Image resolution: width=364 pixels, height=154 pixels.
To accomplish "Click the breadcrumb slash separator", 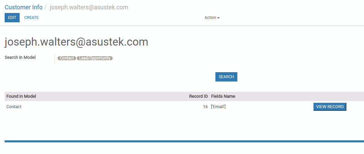I will [46, 7].
